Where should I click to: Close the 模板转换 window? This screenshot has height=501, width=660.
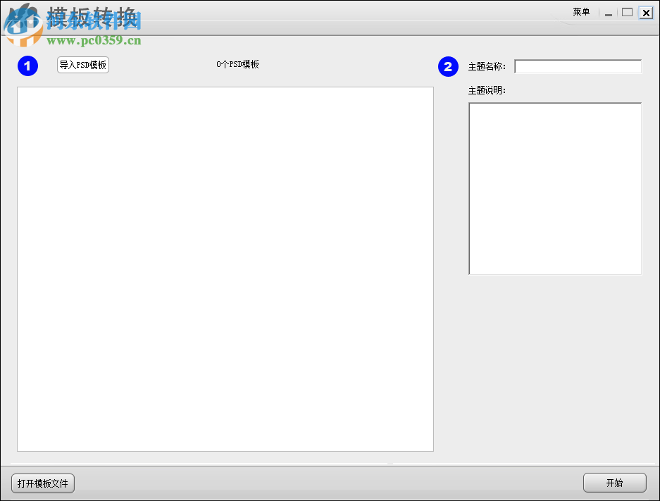click(x=646, y=12)
